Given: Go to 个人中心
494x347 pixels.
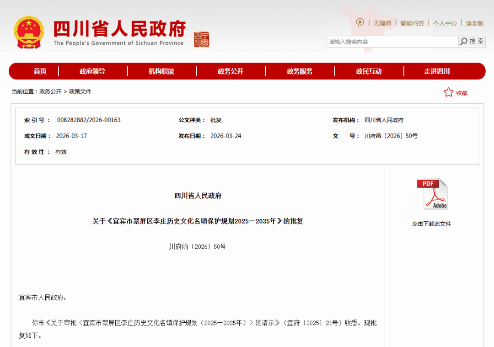Looking at the screenshot, I should point(445,23).
